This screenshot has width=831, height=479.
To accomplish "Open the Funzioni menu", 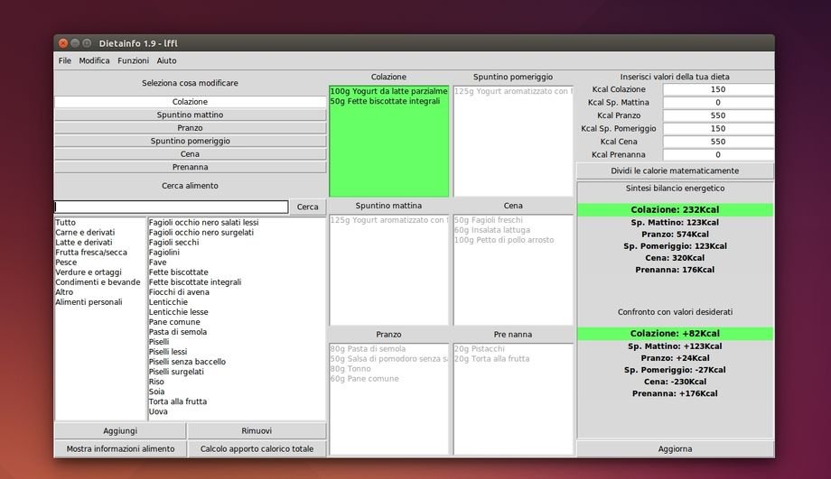I will point(133,60).
